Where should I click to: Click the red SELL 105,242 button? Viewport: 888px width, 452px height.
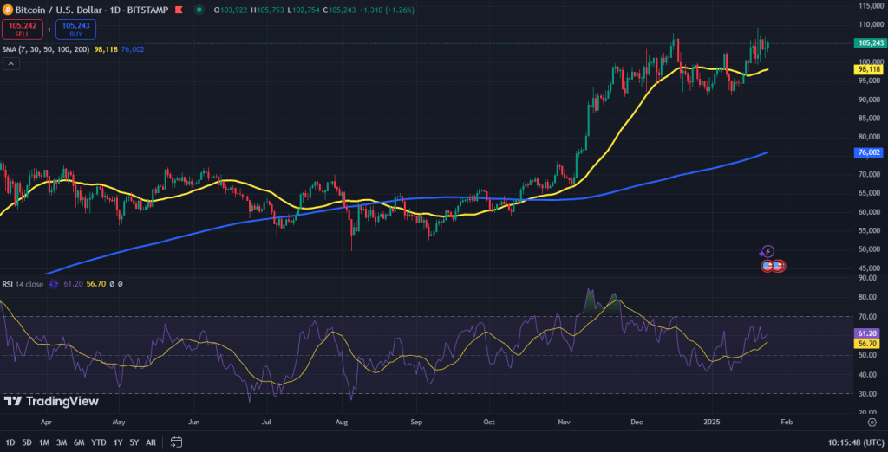[23, 29]
